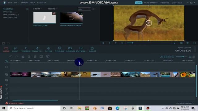Viewport: 198px width, 111px height.
Task: Open More Effects link
Action: click(x=151, y=3)
